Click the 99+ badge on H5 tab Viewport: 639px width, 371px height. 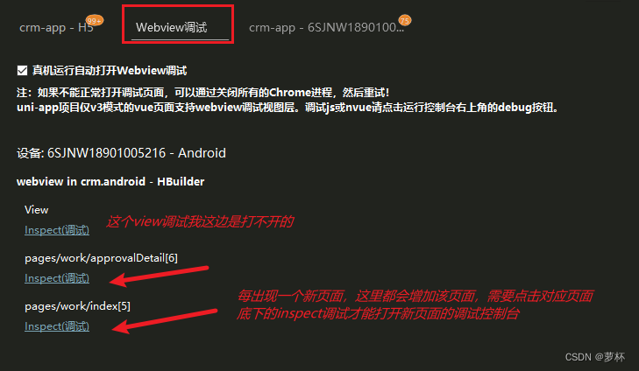pyautogui.click(x=94, y=20)
